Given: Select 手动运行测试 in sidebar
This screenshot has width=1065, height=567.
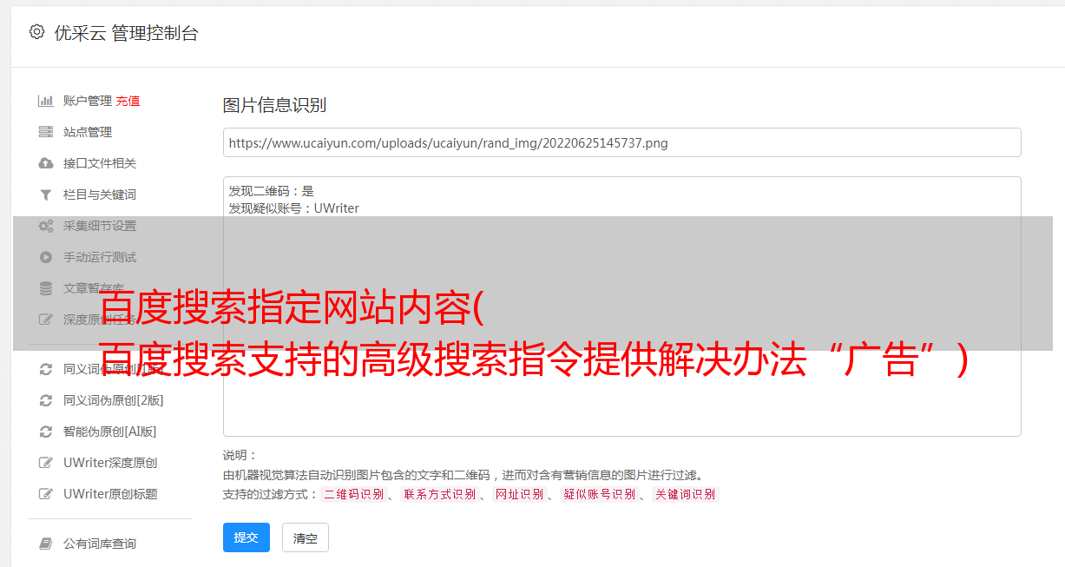Looking at the screenshot, I should (100, 257).
